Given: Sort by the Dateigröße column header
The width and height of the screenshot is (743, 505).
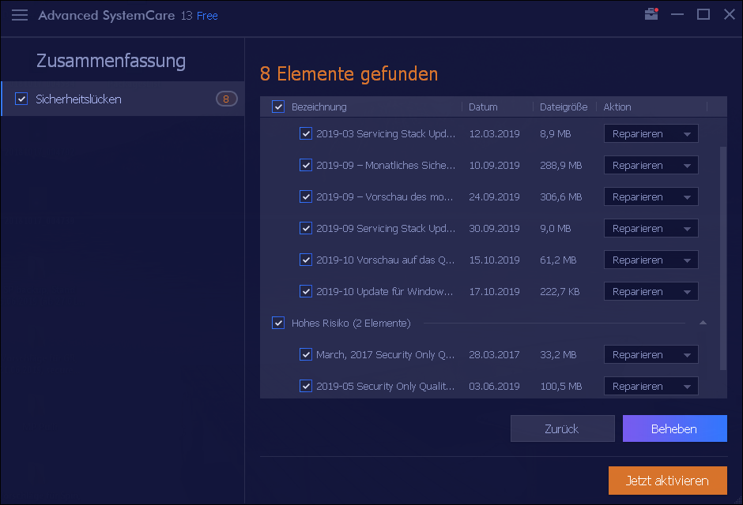Looking at the screenshot, I should 564,107.
